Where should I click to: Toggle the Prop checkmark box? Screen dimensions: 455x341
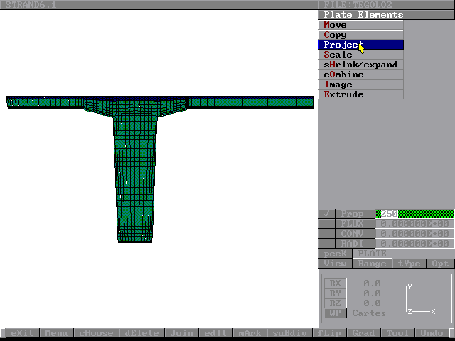(x=327, y=214)
